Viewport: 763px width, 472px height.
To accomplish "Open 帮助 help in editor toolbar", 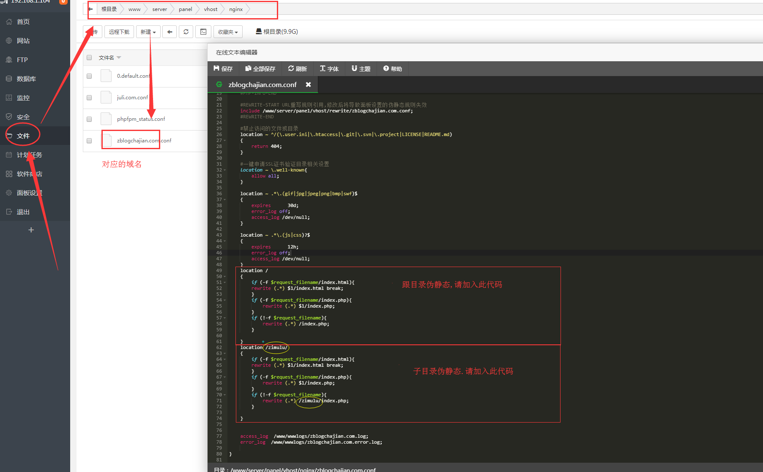I will [x=393, y=68].
